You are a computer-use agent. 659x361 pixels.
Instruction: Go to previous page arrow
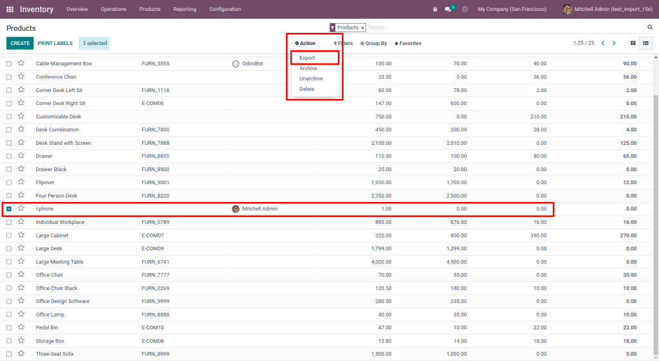602,43
